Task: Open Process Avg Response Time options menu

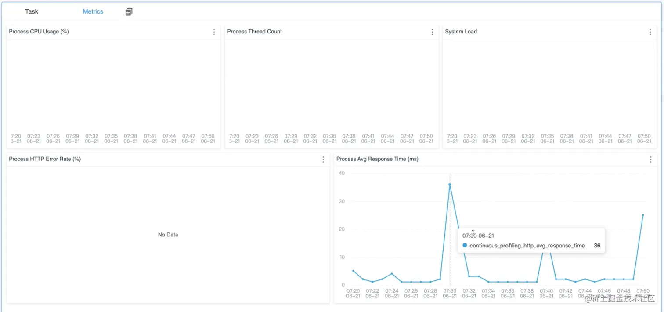Action: (651, 160)
